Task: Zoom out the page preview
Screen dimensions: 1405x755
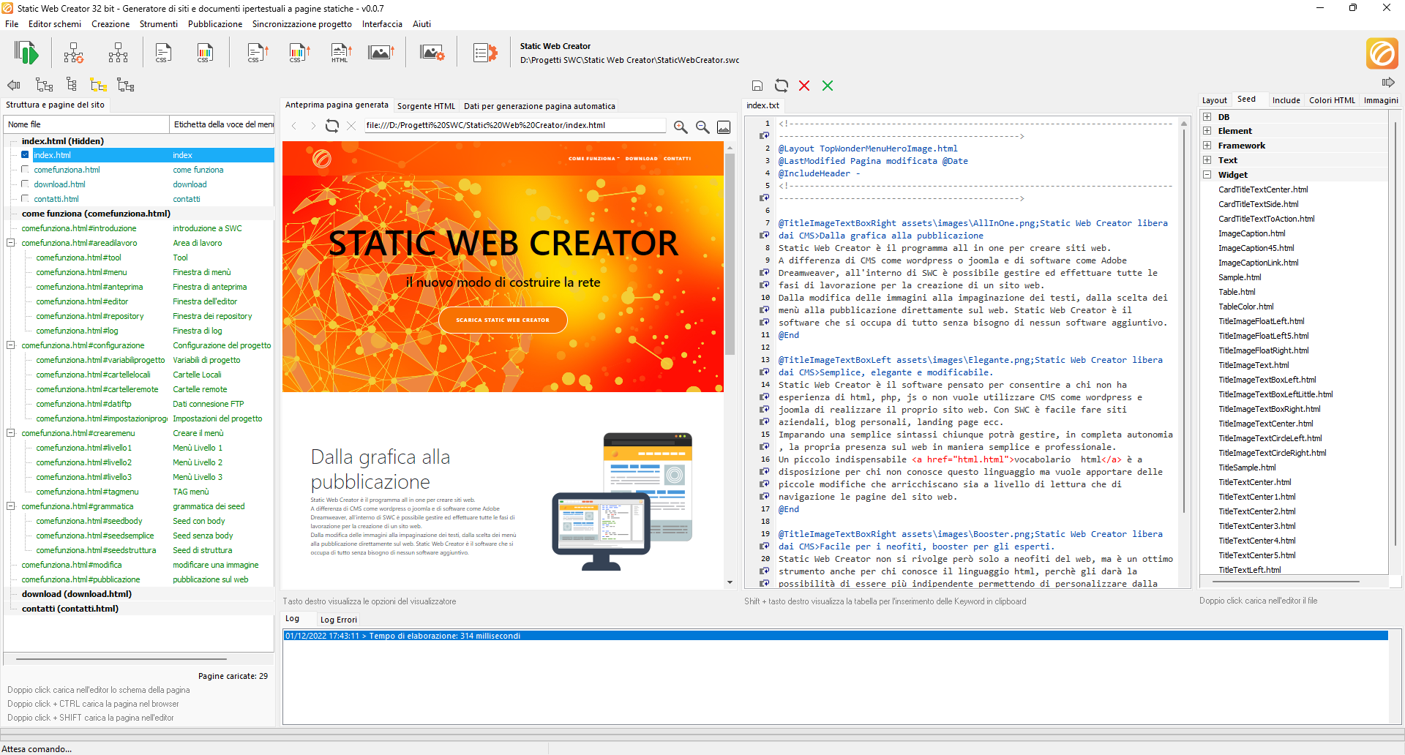Action: pos(702,127)
